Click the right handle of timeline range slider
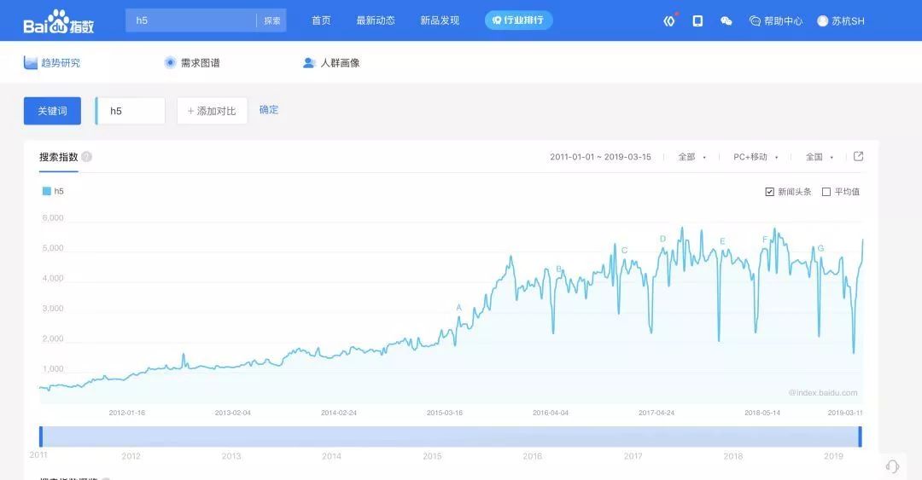Image resolution: width=922 pixels, height=480 pixels. (860, 437)
